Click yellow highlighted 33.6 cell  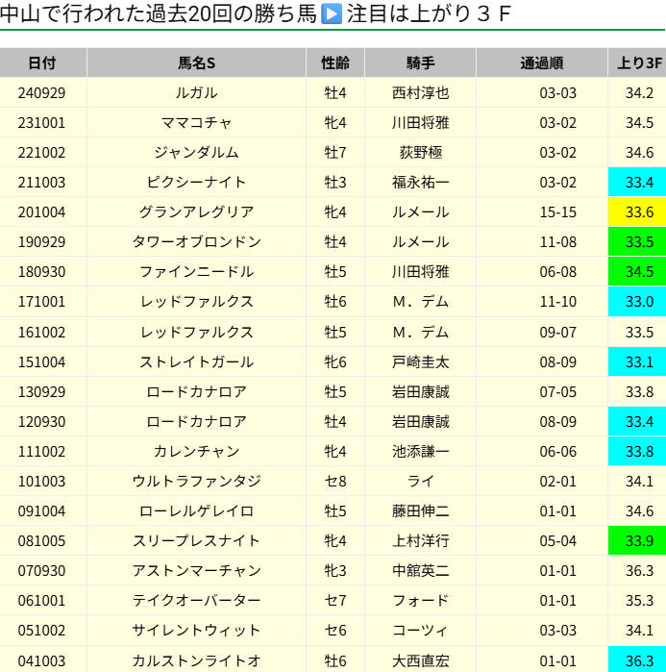pyautogui.click(x=637, y=212)
